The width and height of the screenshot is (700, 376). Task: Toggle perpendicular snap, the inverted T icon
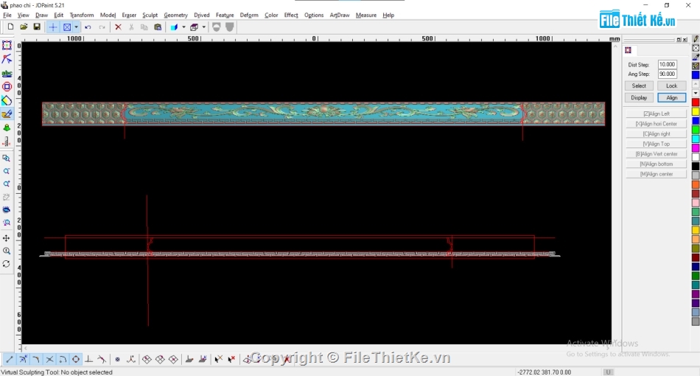(x=89, y=359)
